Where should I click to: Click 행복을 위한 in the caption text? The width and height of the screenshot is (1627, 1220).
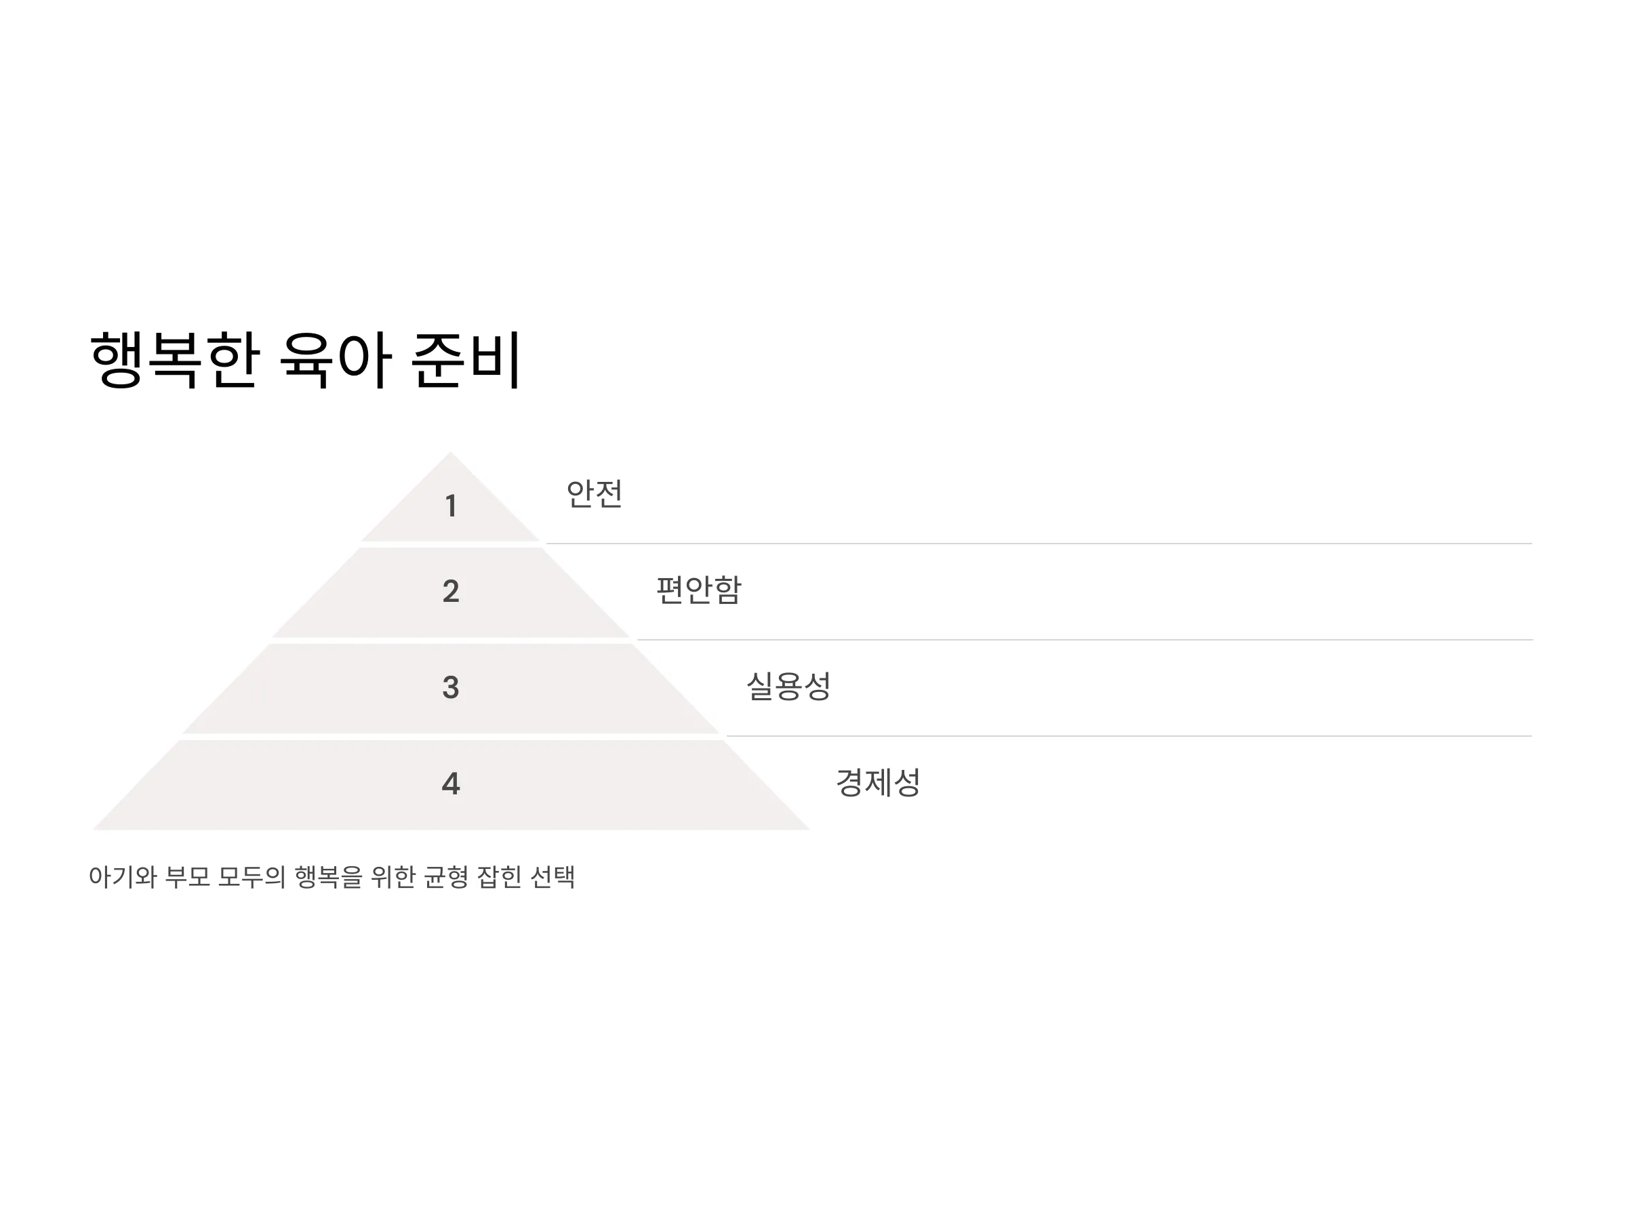[x=355, y=876]
